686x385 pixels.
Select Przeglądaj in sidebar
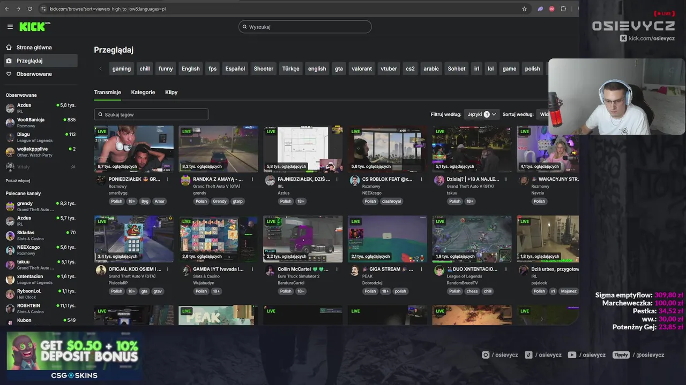tap(40, 60)
